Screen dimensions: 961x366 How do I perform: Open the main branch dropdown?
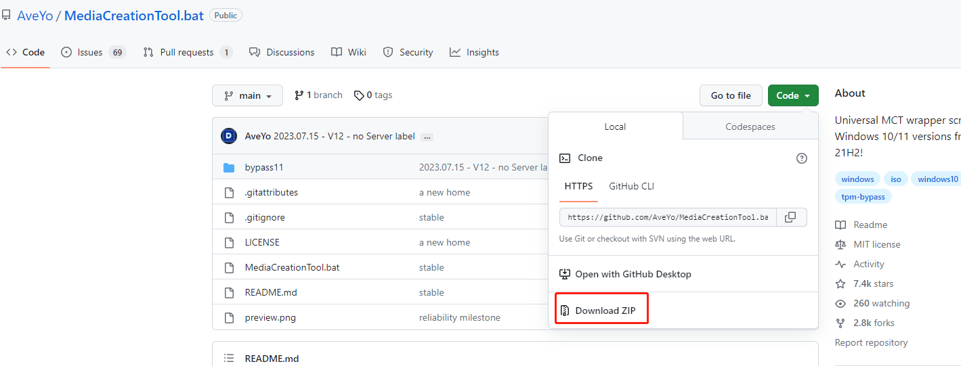(x=247, y=96)
